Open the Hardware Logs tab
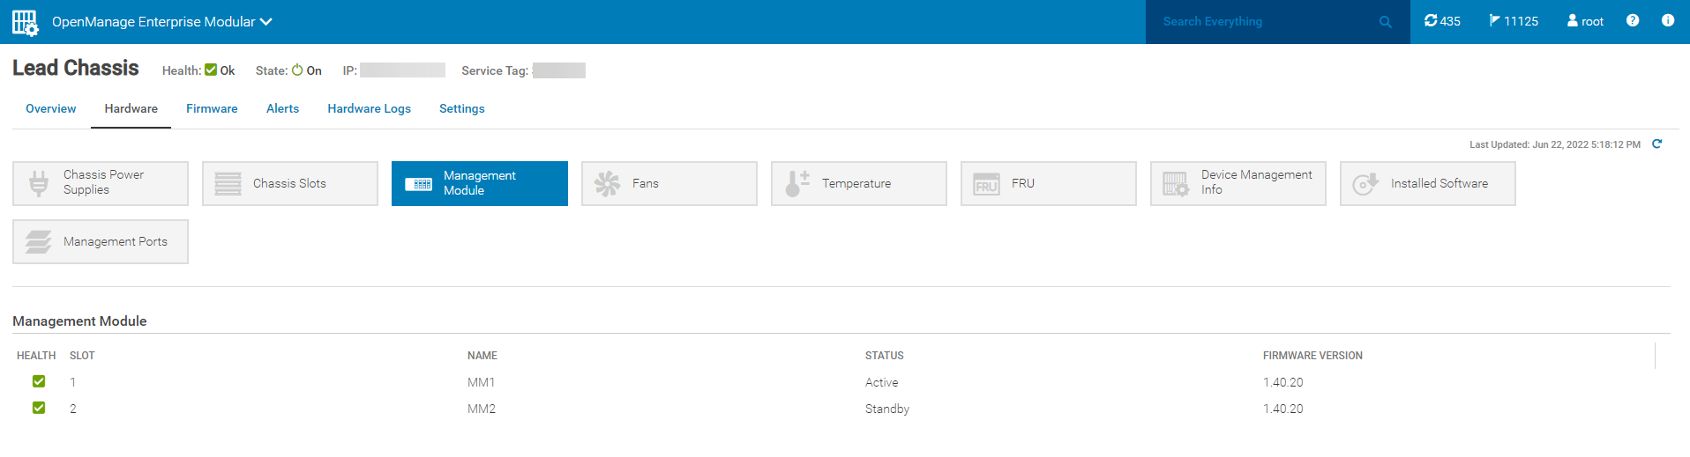 pos(369,108)
